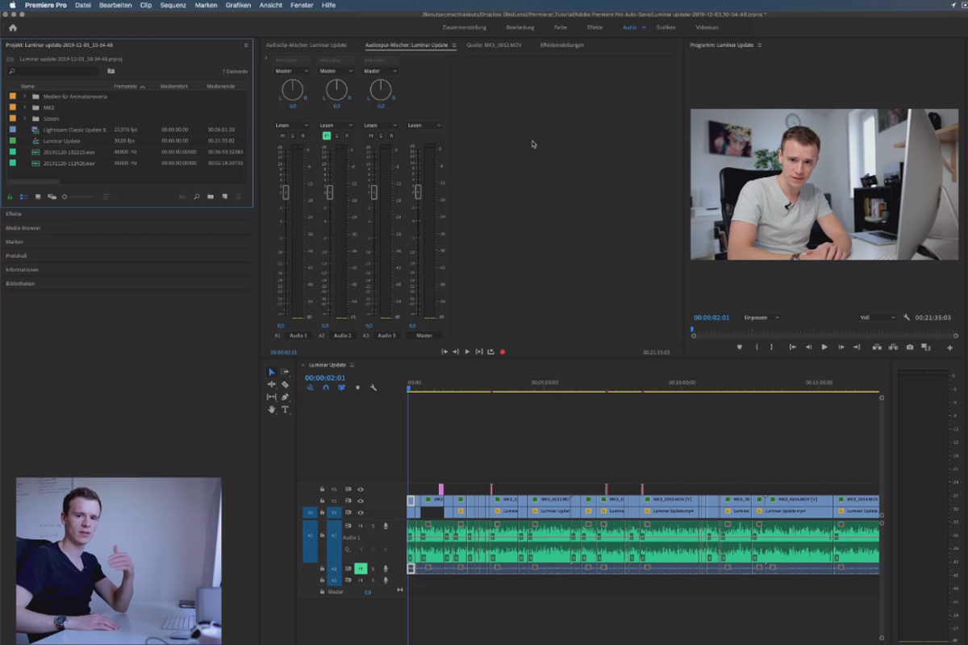Viewport: 968px width, 645px height.
Task: Switch to Farbe workspace
Action: tap(560, 27)
